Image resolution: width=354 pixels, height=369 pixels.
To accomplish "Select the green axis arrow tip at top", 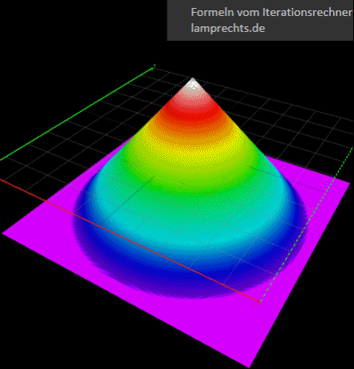I will point(154,66).
